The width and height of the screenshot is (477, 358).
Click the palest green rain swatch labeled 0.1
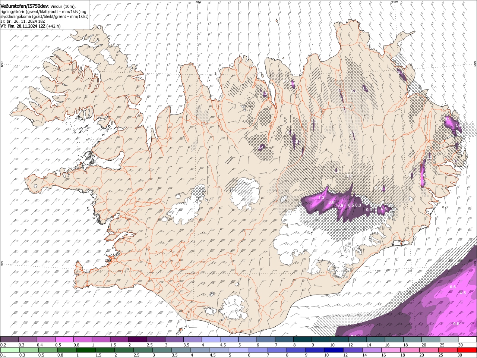9,350
